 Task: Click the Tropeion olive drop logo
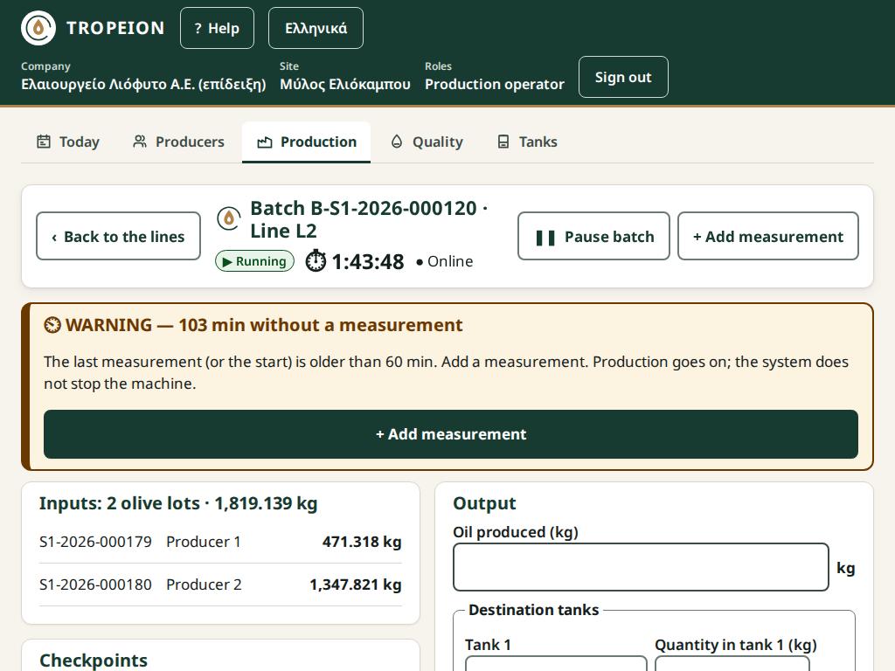click(x=38, y=28)
